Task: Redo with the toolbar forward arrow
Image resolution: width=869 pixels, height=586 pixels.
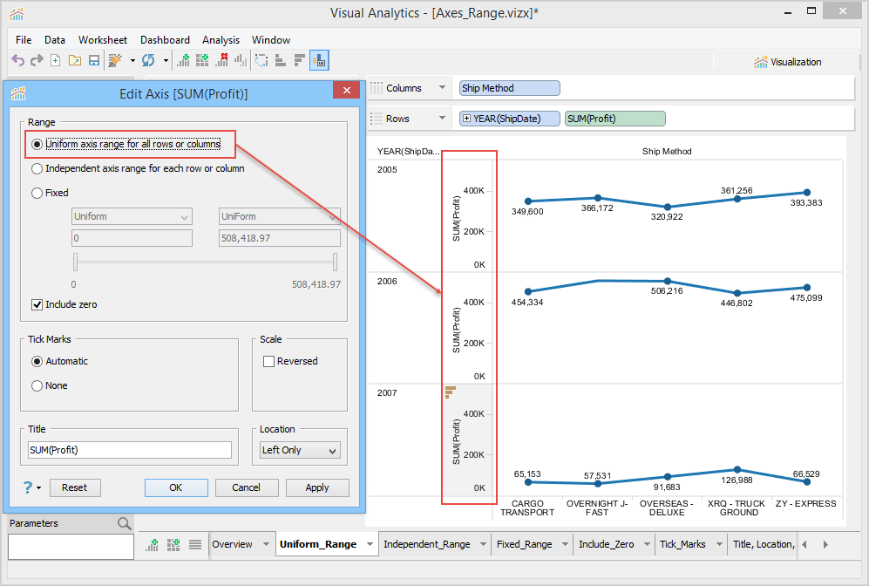Action: [x=37, y=60]
